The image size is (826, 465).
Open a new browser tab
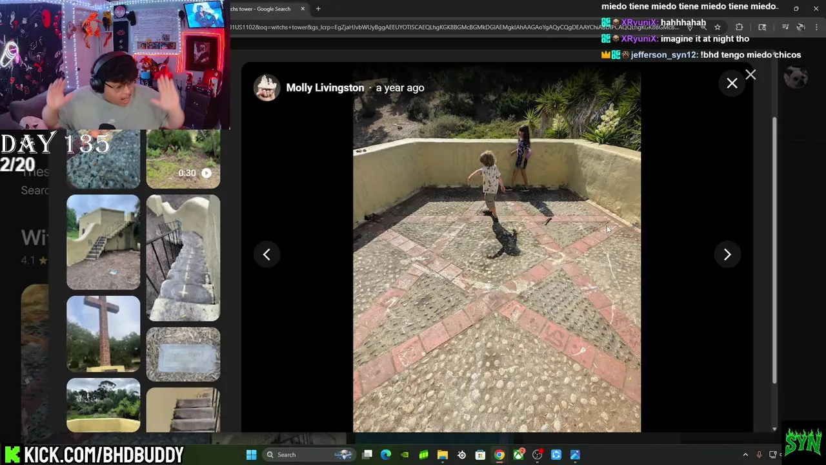318,9
